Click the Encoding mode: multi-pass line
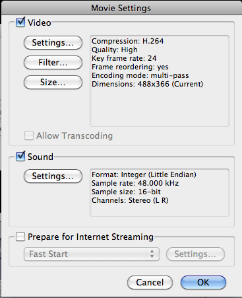Image resolution: width=242 pixels, height=298 pixels. tap(140, 75)
